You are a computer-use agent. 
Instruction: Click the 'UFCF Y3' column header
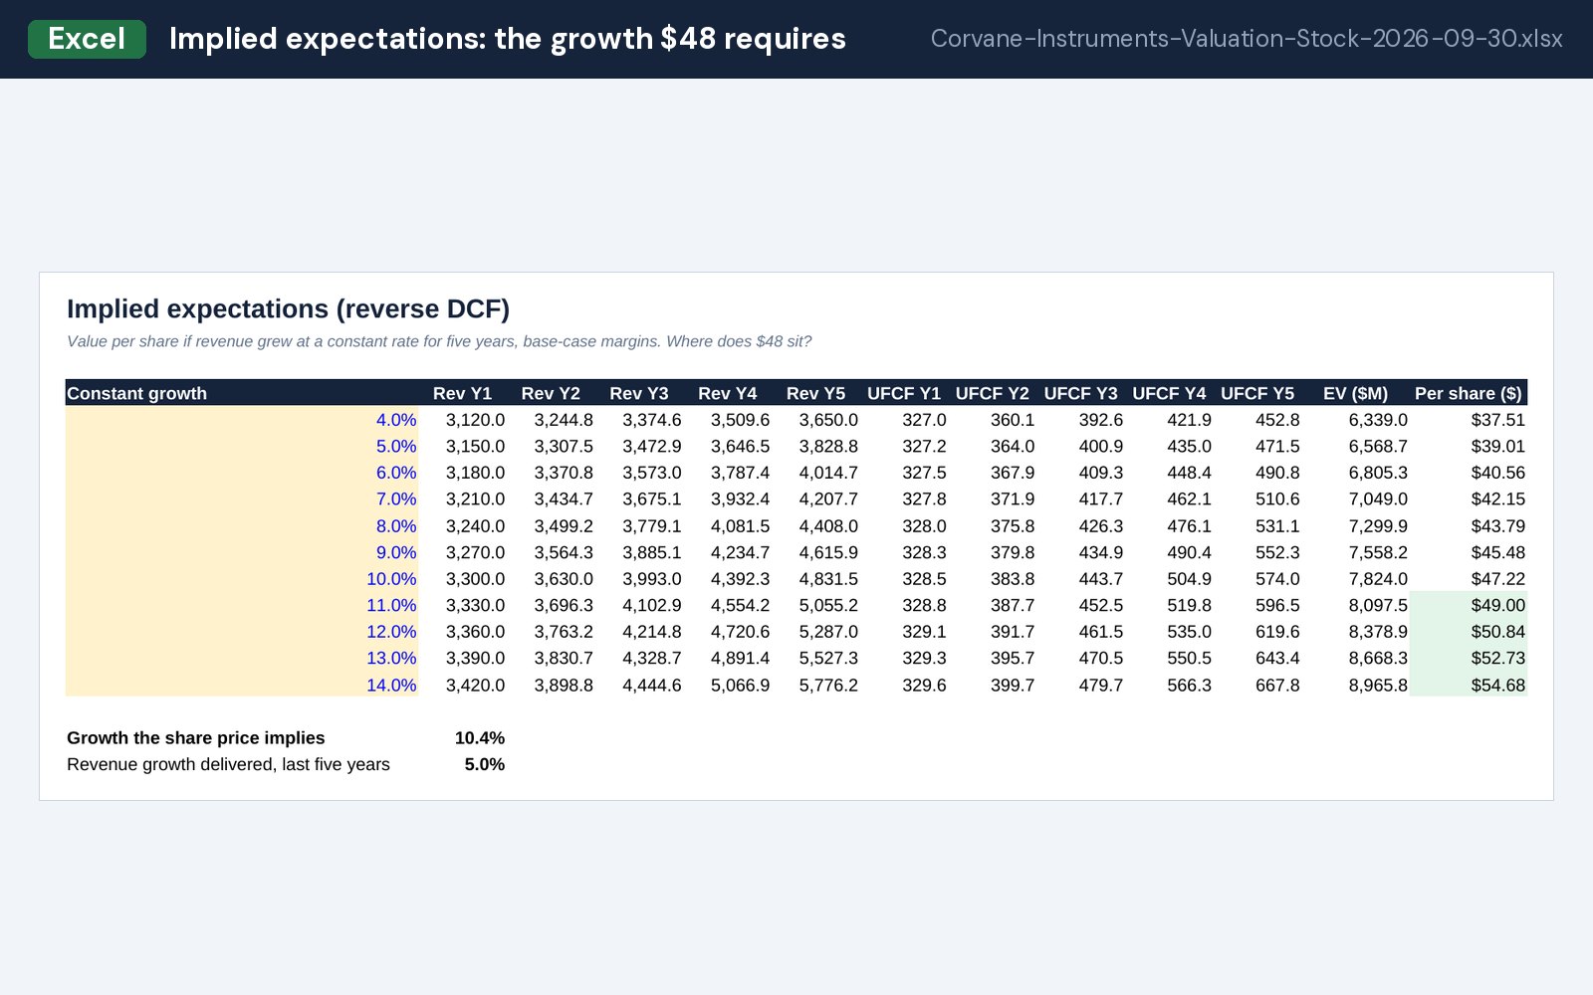coord(1080,393)
